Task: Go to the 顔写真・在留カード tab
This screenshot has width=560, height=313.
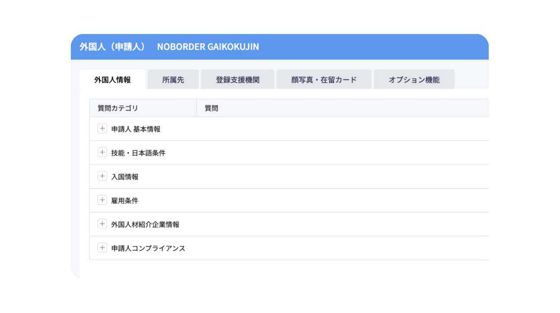Action: pyautogui.click(x=324, y=80)
